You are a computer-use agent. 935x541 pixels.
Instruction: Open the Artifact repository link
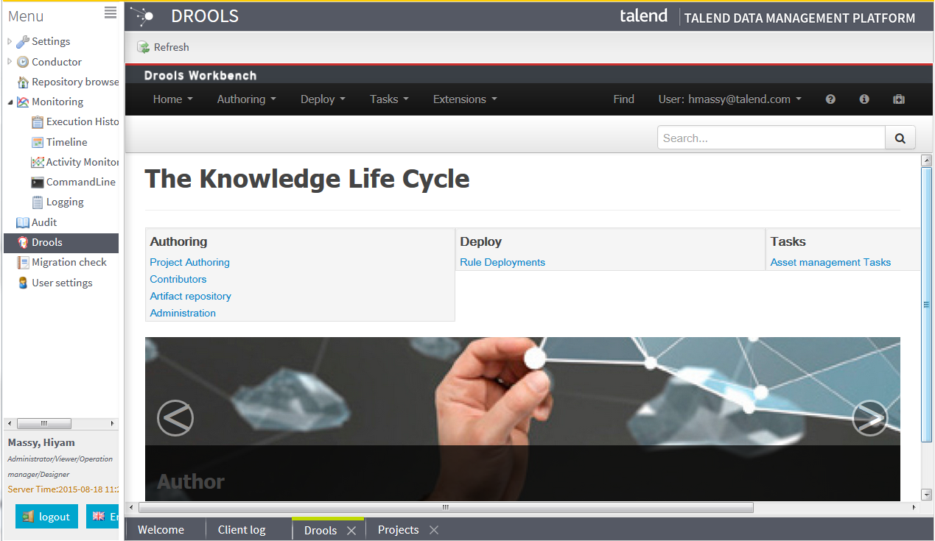(191, 296)
